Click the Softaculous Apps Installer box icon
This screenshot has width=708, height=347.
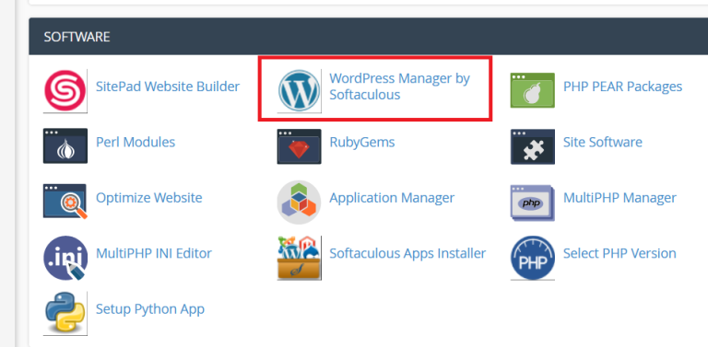(299, 258)
